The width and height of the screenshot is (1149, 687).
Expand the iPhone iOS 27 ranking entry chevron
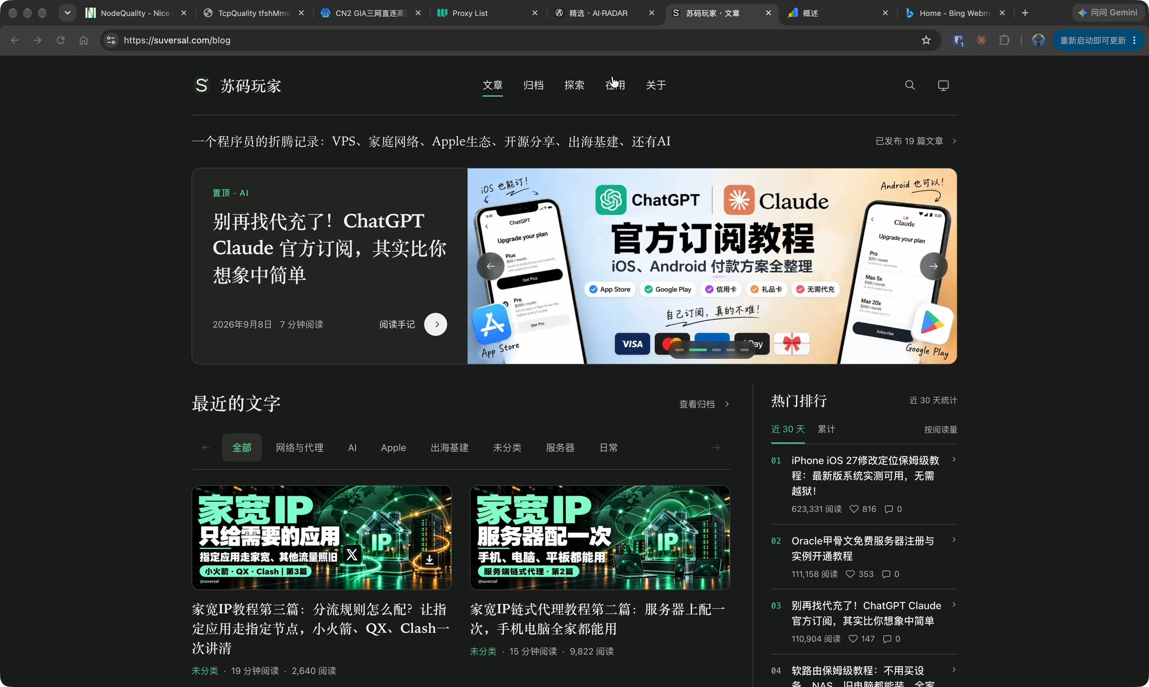point(954,460)
